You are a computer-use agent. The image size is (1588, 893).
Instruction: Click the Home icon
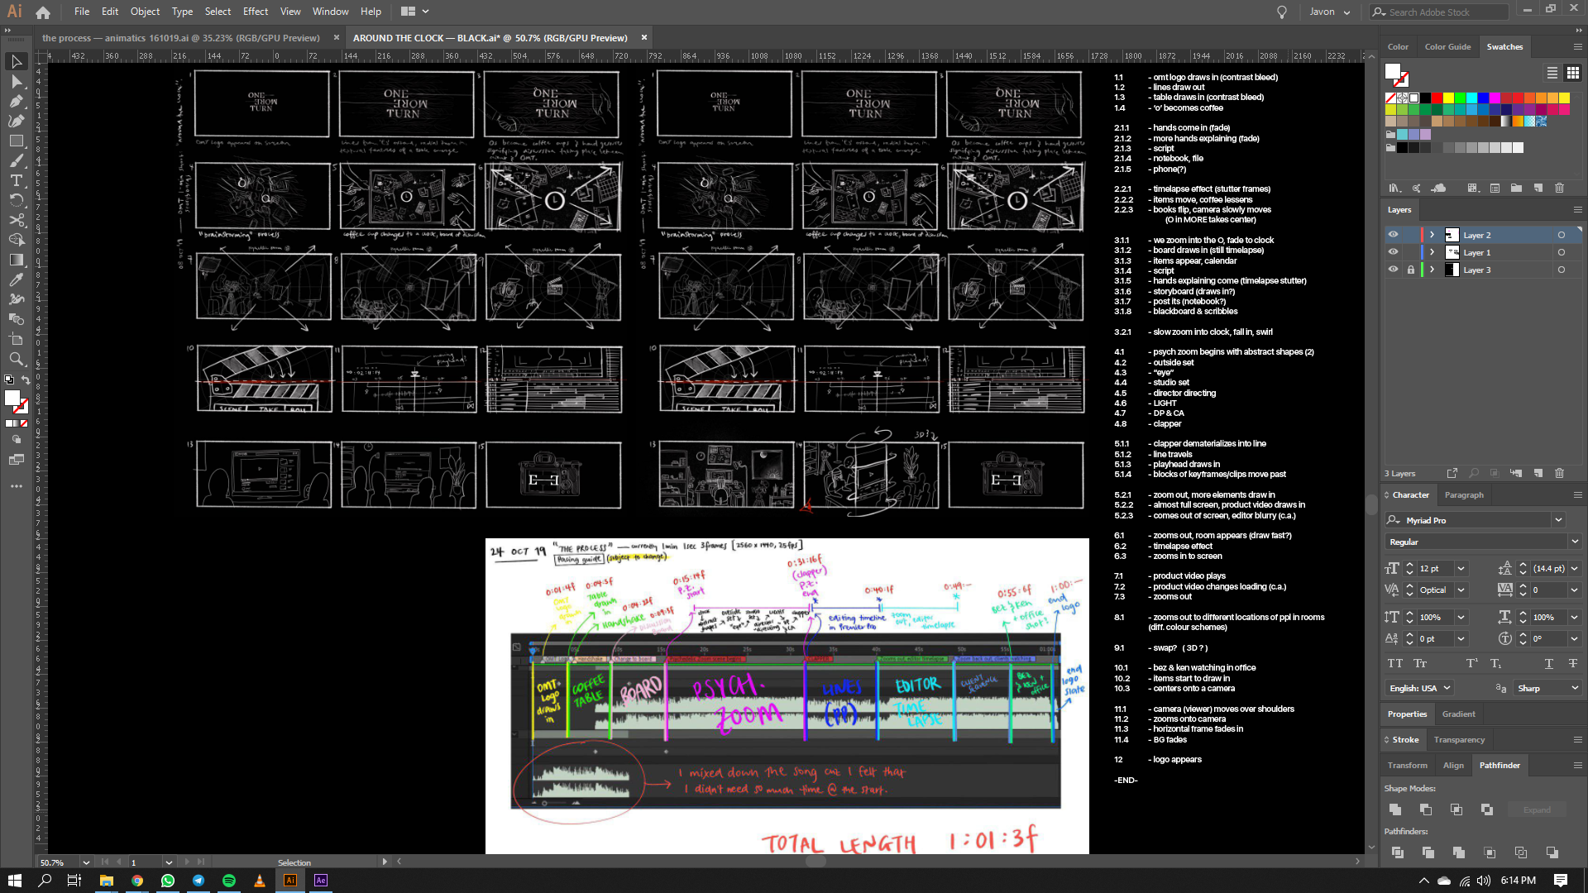coord(43,12)
